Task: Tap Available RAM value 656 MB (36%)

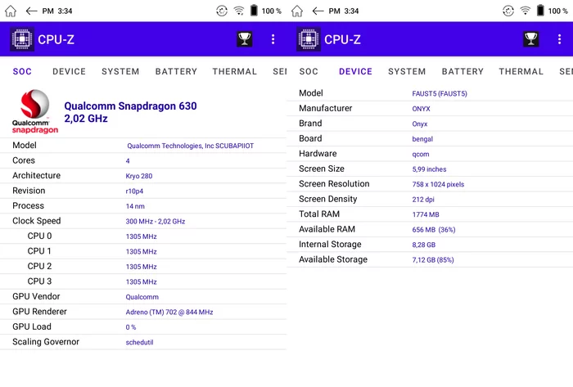Action: [434, 230]
